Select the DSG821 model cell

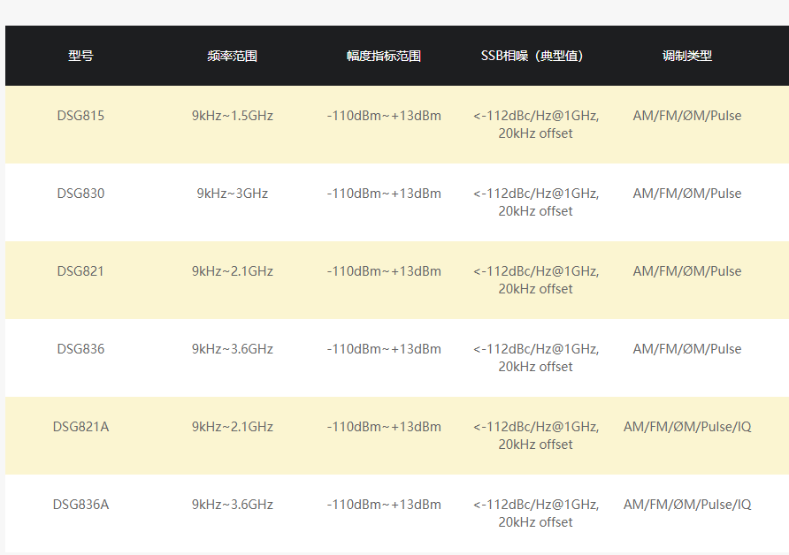click(x=80, y=271)
